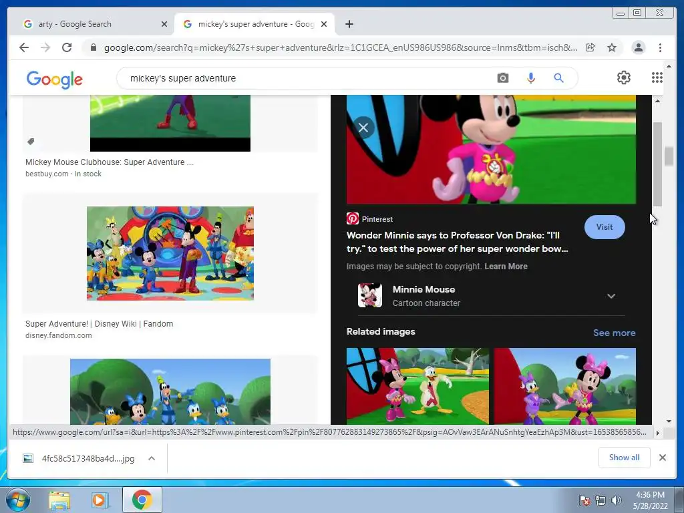Bookmark this tab with star icon
The height and width of the screenshot is (513, 684).
[x=612, y=47]
